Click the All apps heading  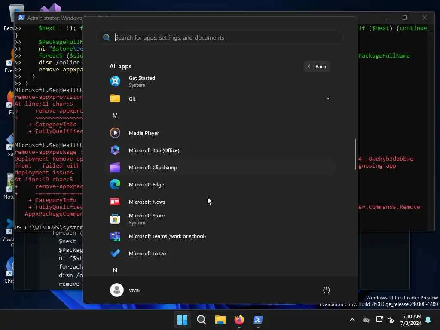120,67
